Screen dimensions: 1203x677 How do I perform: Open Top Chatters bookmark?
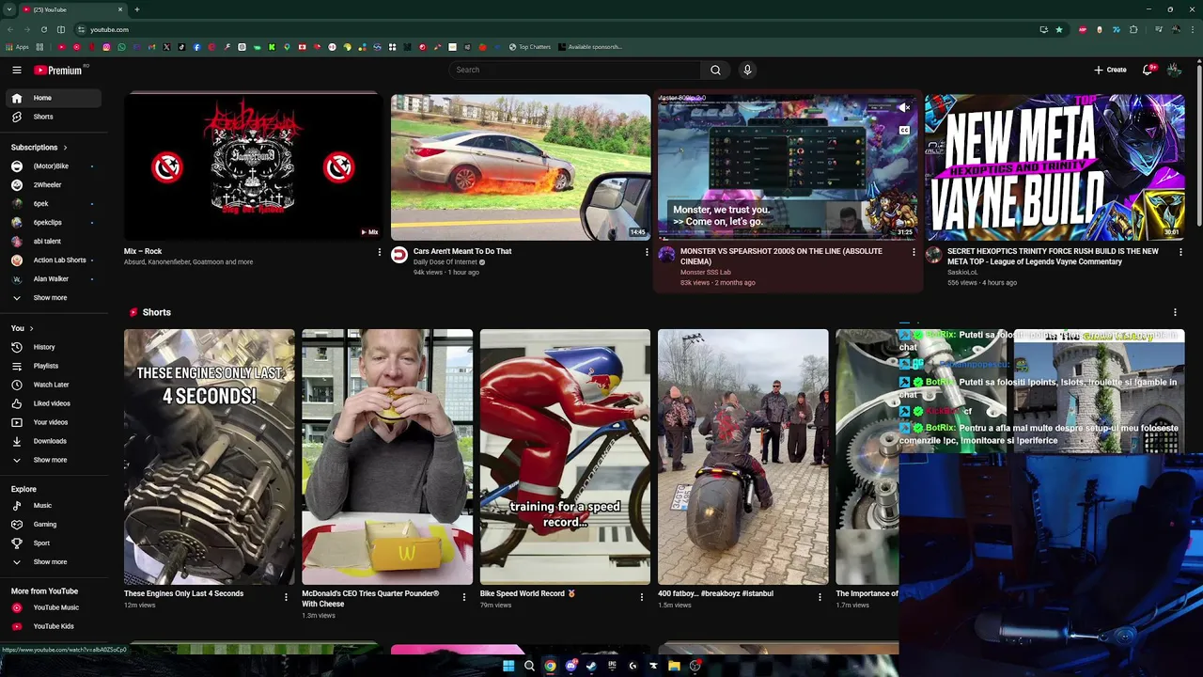click(530, 47)
